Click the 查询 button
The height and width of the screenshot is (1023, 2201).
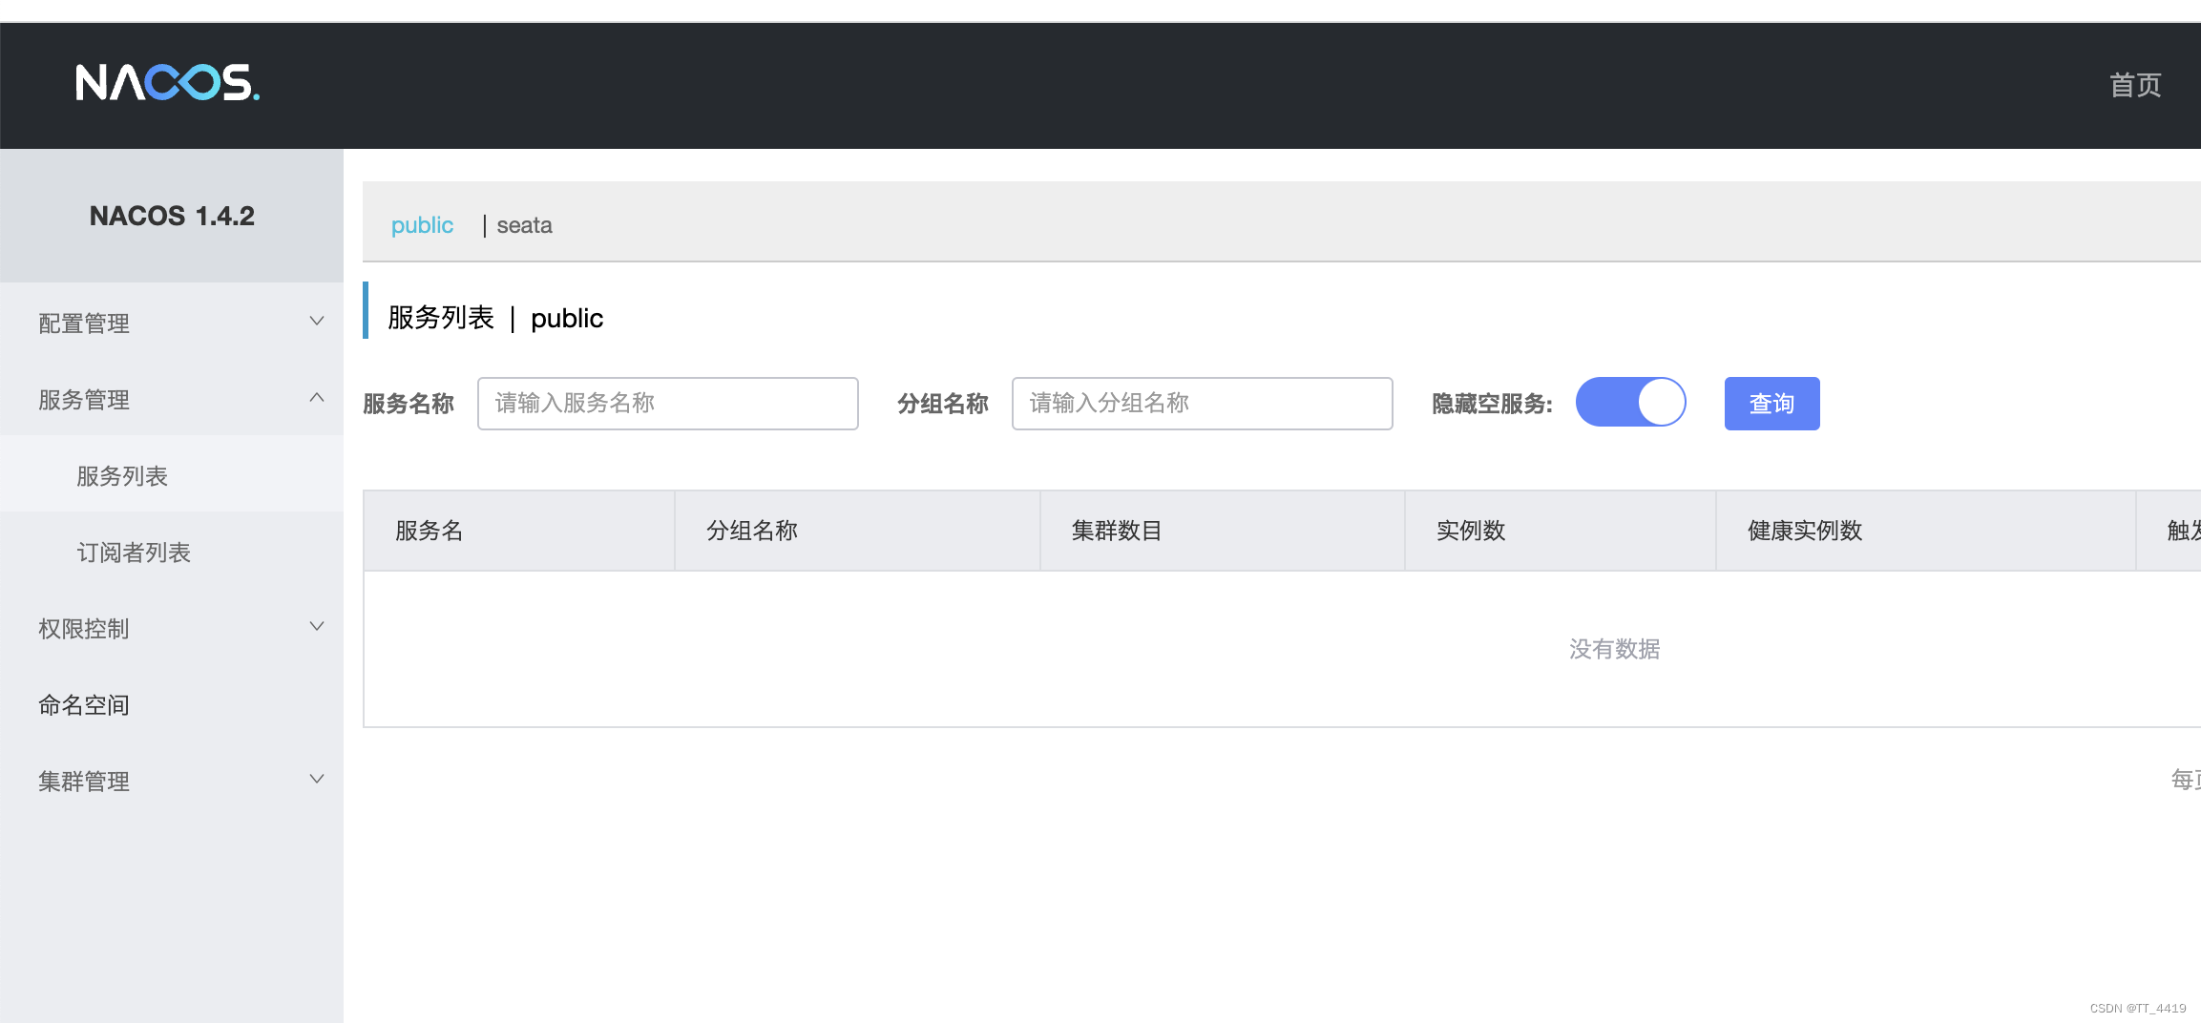point(1772,404)
